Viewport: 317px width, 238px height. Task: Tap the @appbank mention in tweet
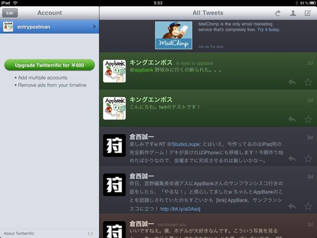pos(141,70)
